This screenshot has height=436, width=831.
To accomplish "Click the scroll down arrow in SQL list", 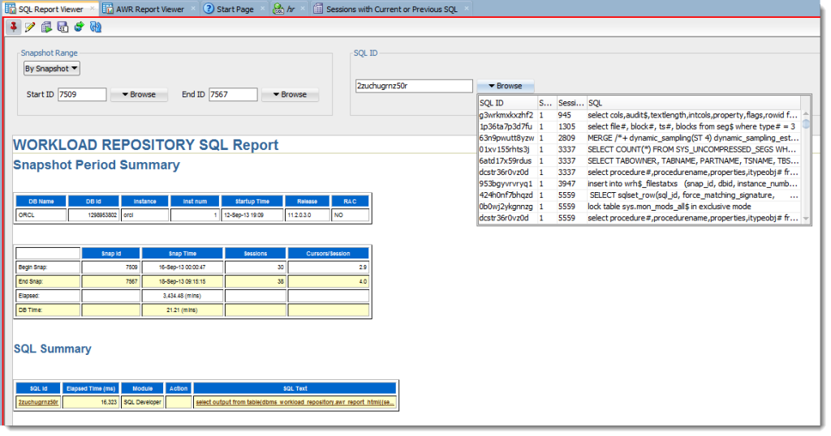I will pos(806,219).
